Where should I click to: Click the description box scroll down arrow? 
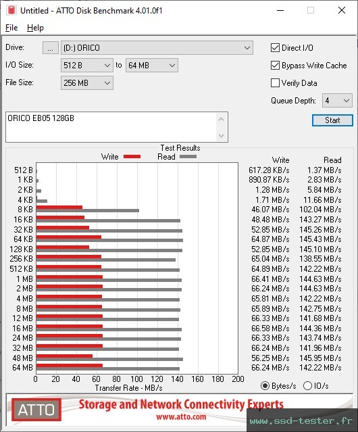tap(222, 135)
